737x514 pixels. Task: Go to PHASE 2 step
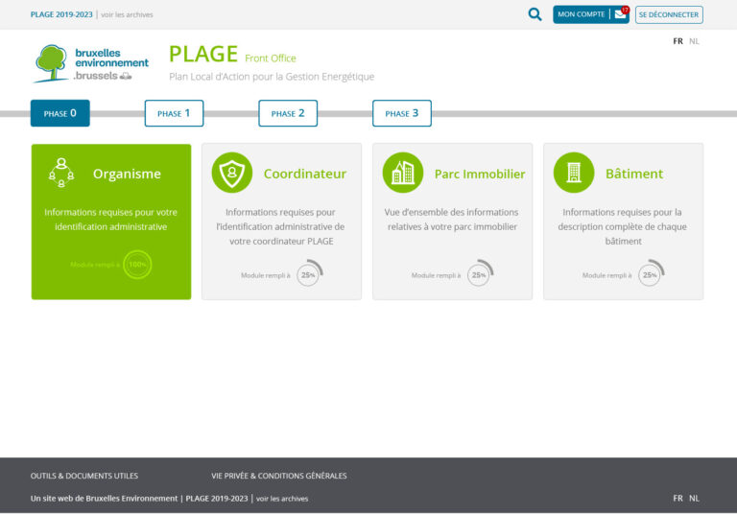pos(288,113)
